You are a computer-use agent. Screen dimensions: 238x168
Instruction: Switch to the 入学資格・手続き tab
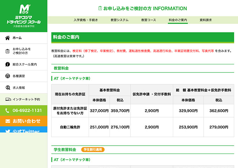(86, 20)
